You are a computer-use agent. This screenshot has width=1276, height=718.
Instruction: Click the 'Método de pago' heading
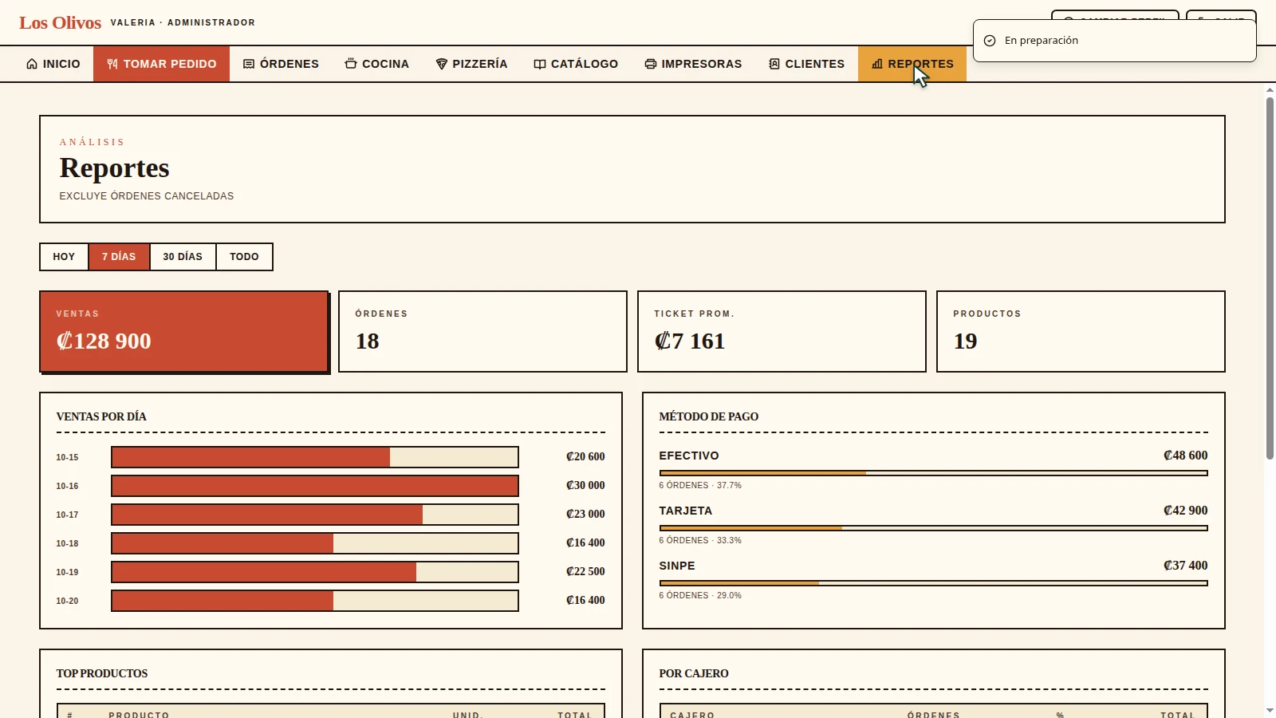(x=709, y=416)
